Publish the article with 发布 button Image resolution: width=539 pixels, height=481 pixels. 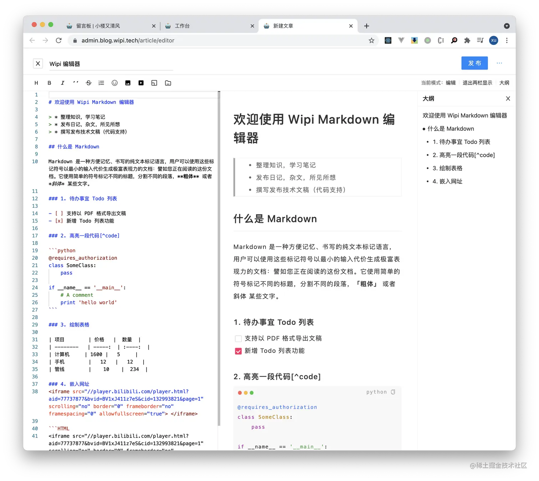point(474,63)
